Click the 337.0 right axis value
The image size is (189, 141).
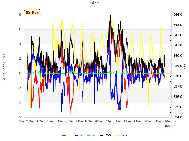coord(178,87)
